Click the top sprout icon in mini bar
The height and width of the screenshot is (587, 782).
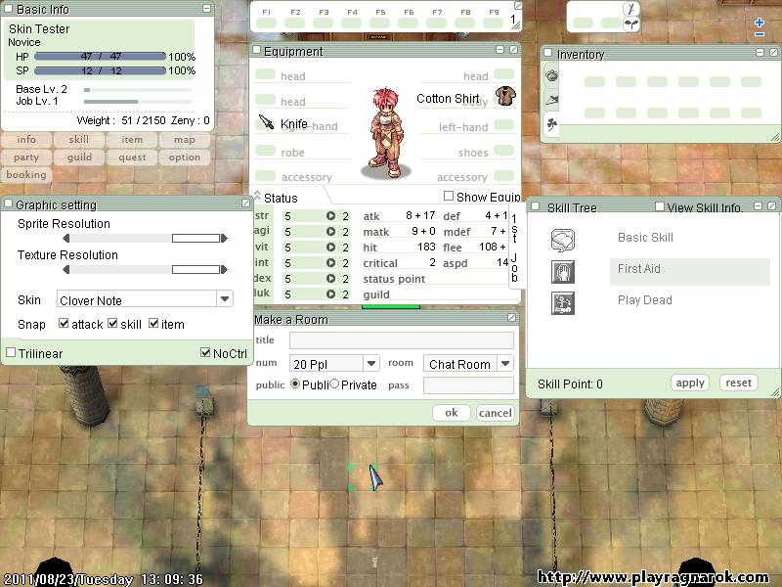tap(630, 9)
